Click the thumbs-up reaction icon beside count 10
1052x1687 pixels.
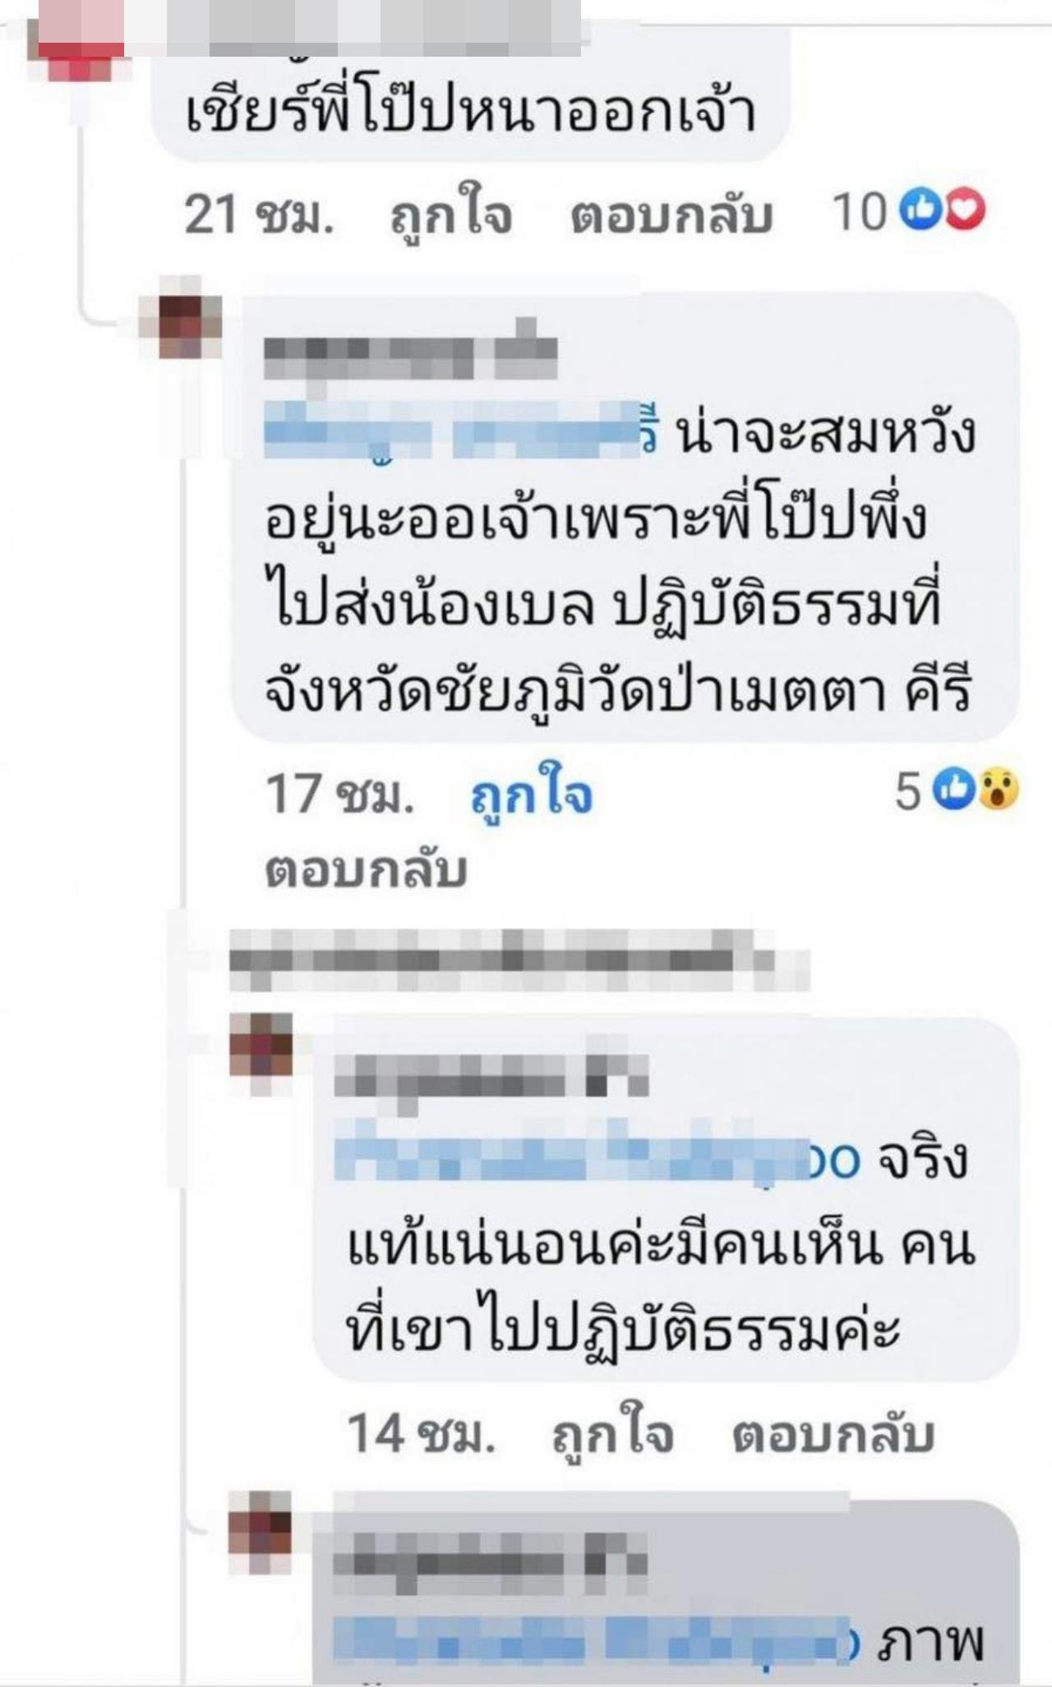[x=920, y=213]
